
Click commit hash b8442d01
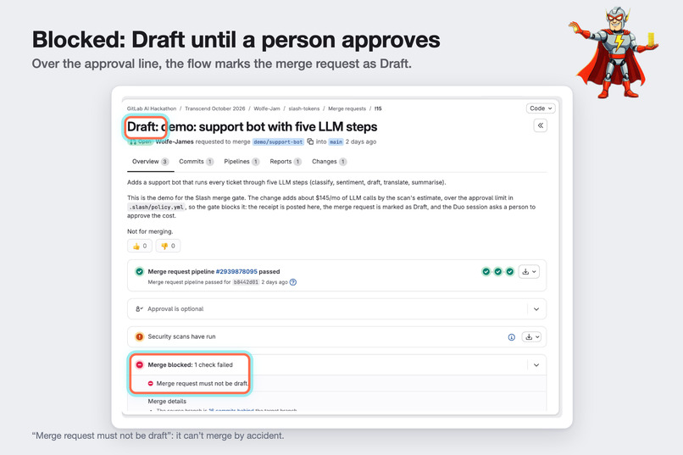[246, 282]
